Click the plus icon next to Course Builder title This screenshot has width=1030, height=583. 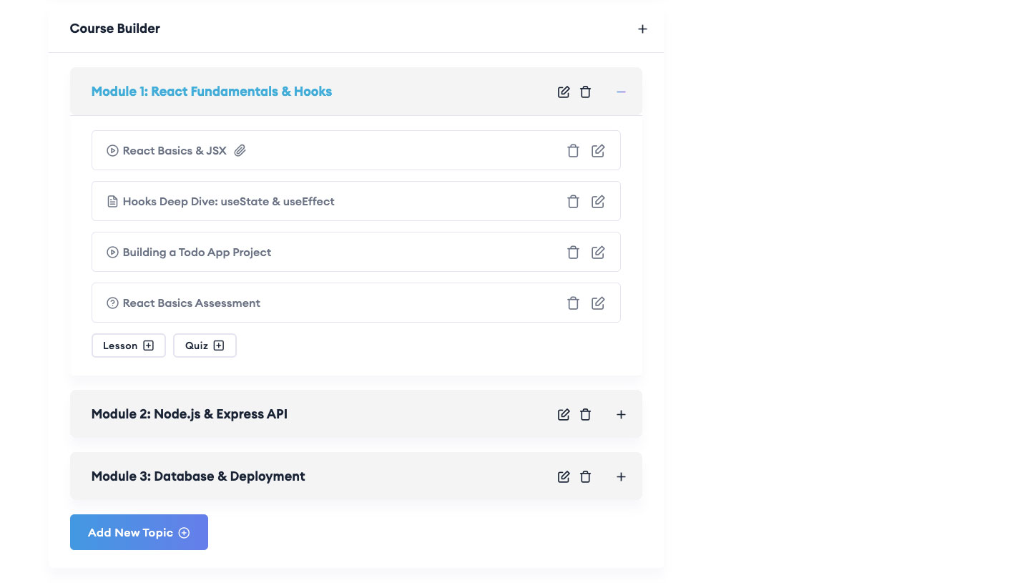point(642,29)
